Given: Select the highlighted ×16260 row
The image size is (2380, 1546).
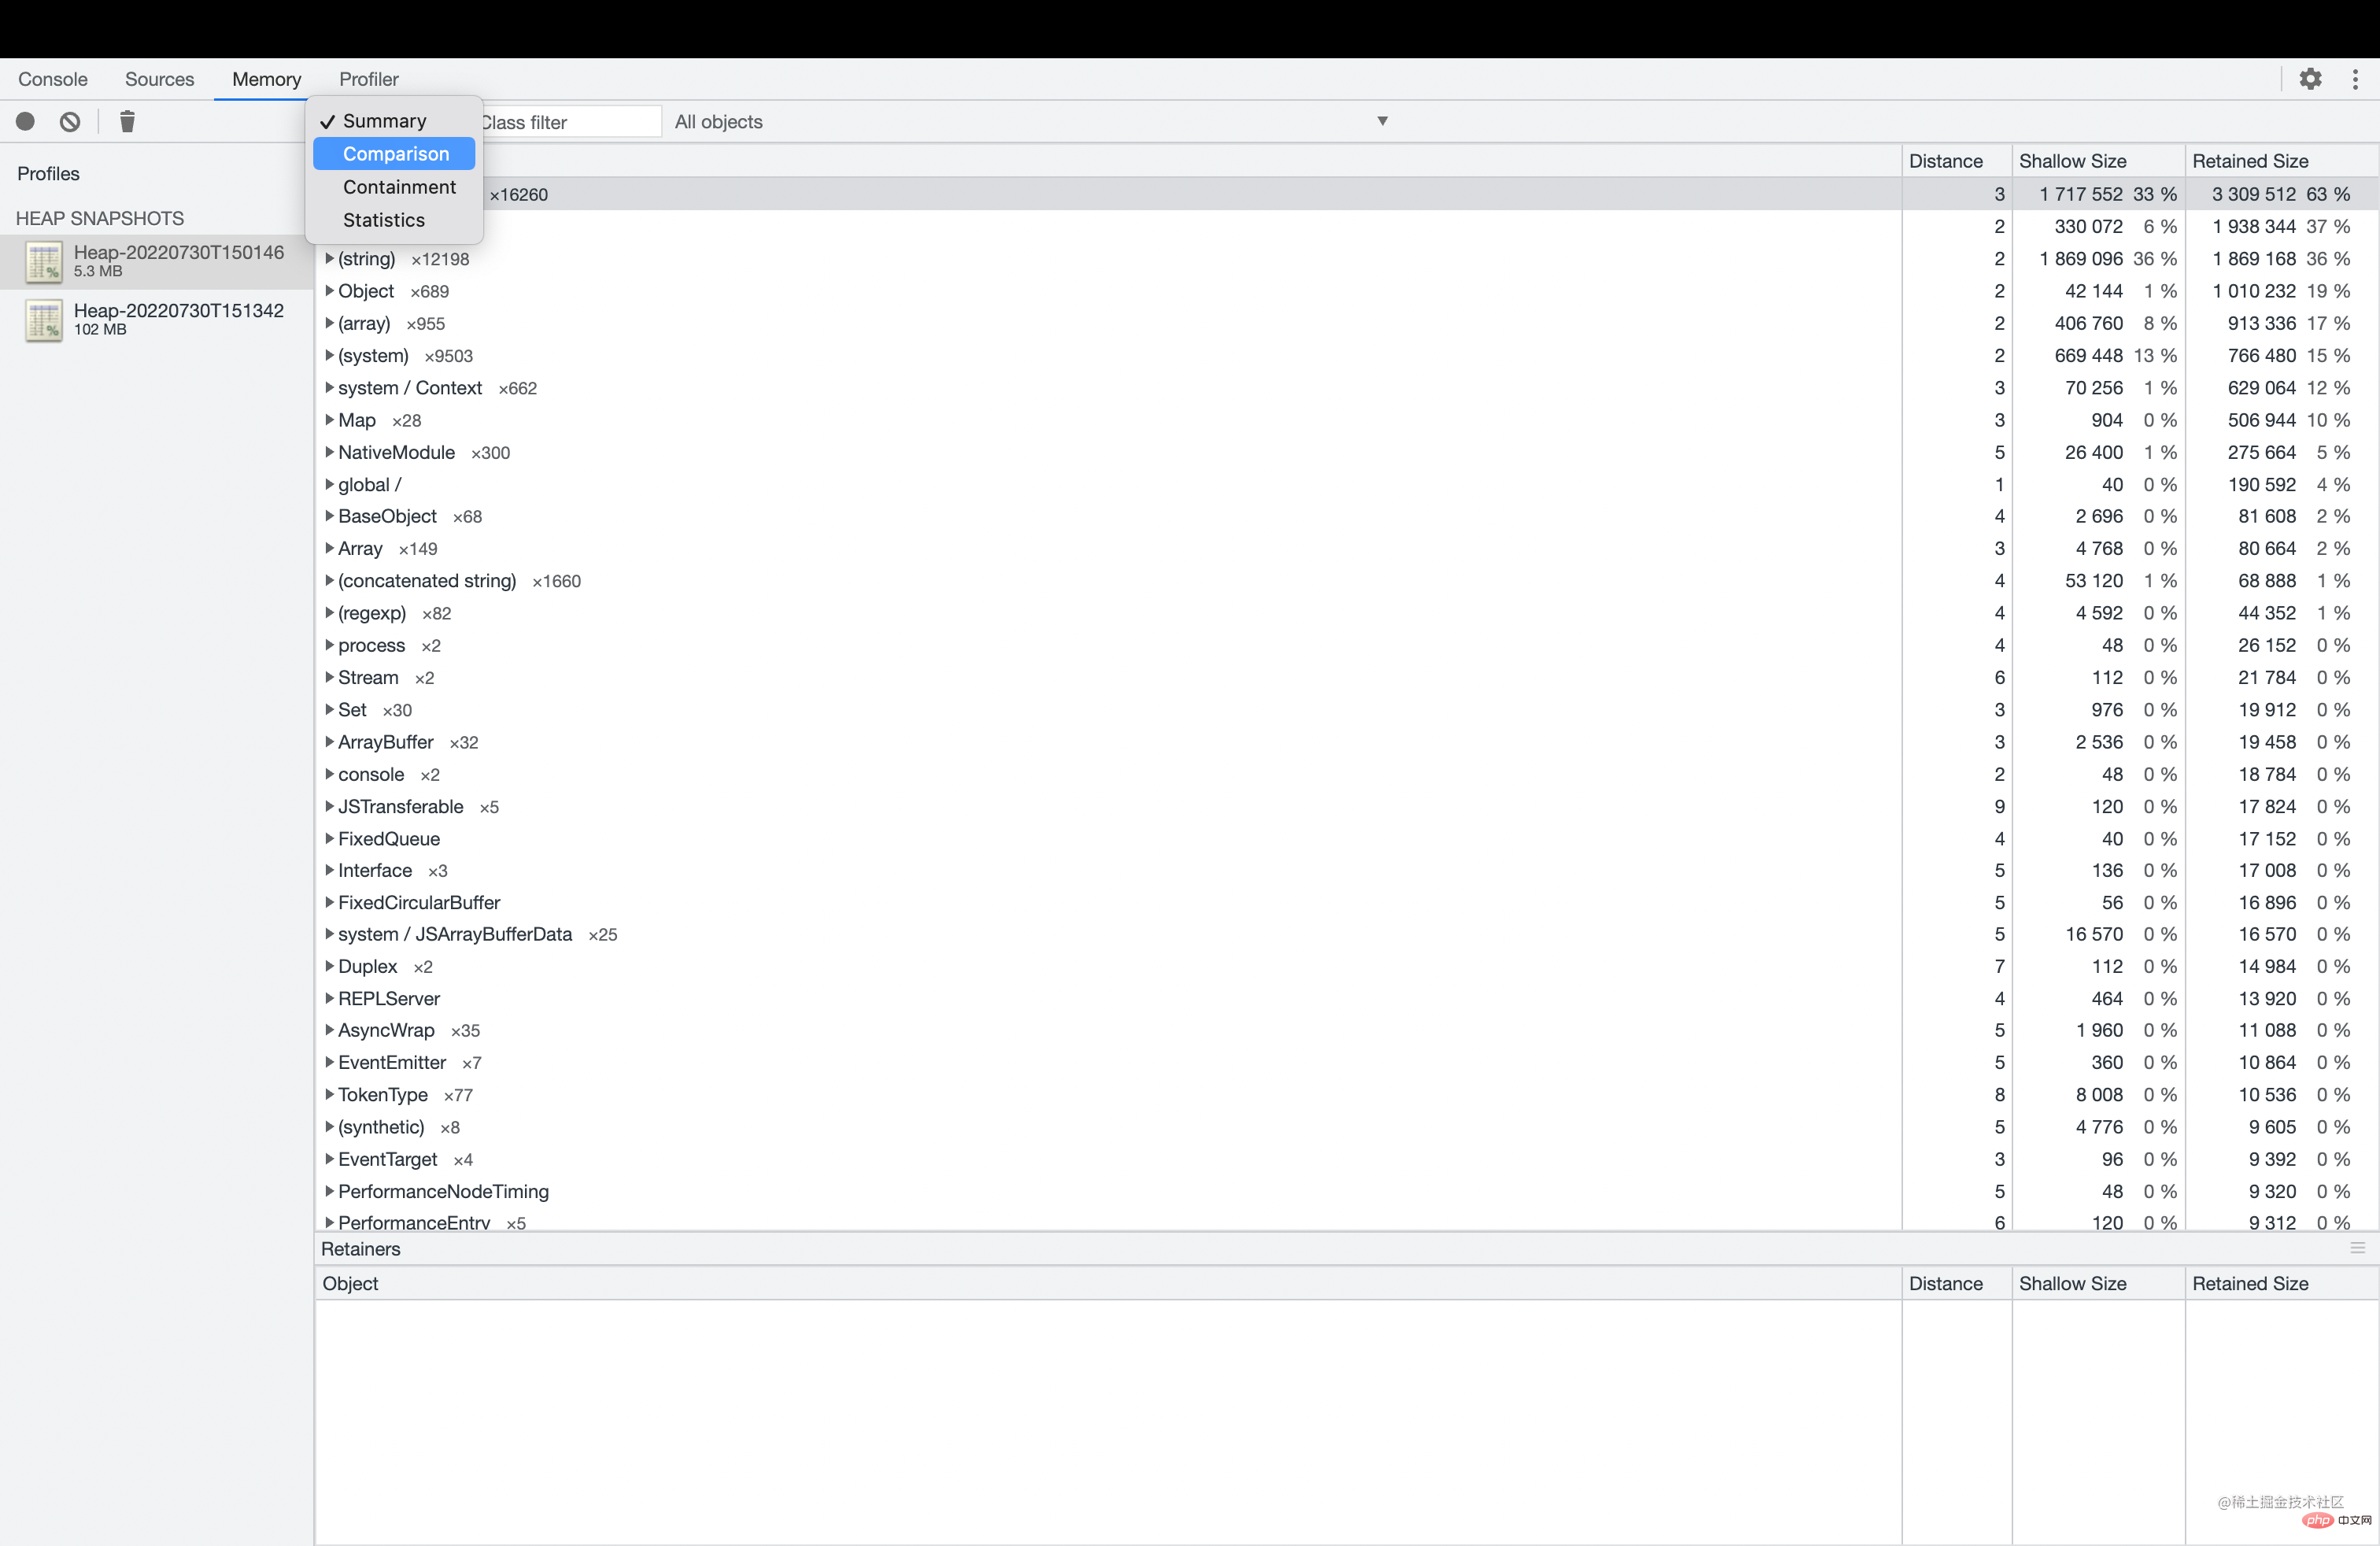Looking at the screenshot, I should [1346, 194].
